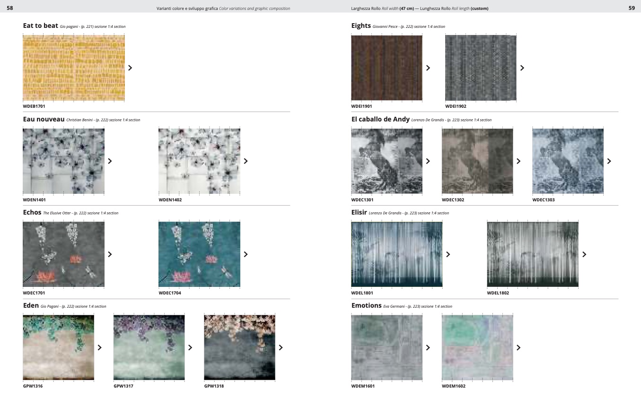The image size is (641, 415).
Task: Click the arrow right of WDEL1801 thumbnail
Action: pyautogui.click(x=448, y=254)
